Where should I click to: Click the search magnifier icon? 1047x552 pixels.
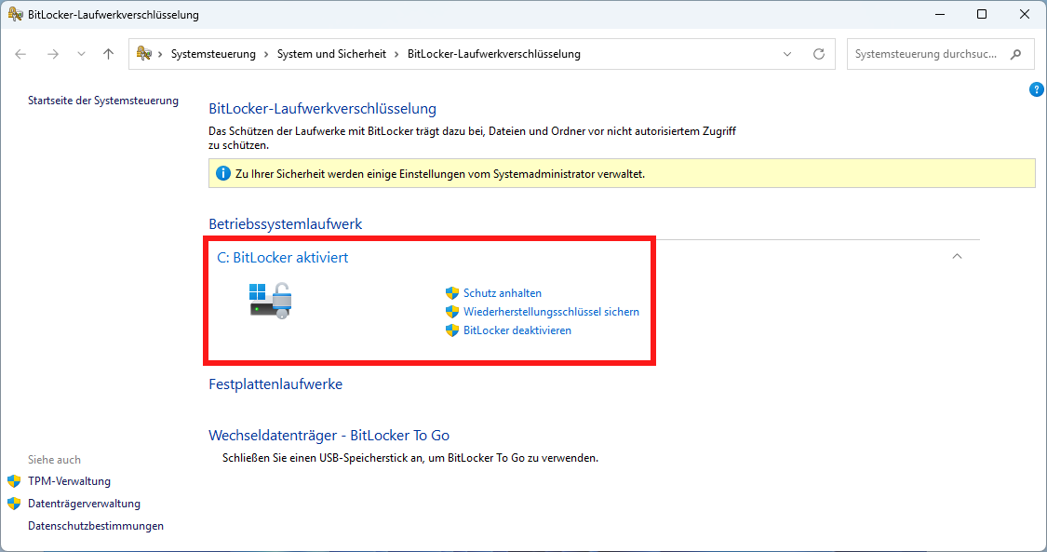1015,54
